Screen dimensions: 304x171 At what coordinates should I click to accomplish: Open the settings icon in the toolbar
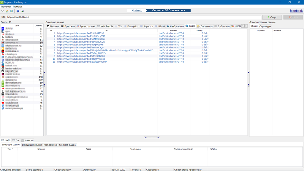[3, 11]
